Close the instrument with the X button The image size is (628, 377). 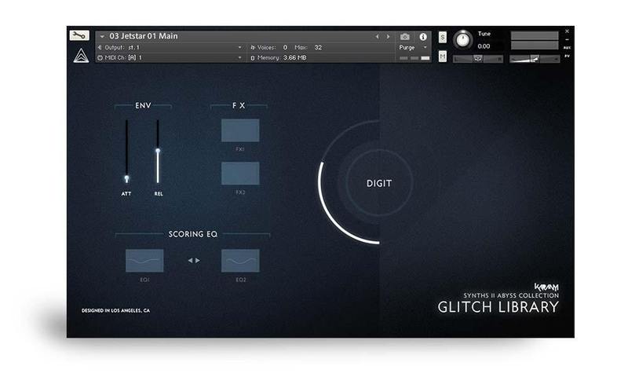[x=567, y=31]
